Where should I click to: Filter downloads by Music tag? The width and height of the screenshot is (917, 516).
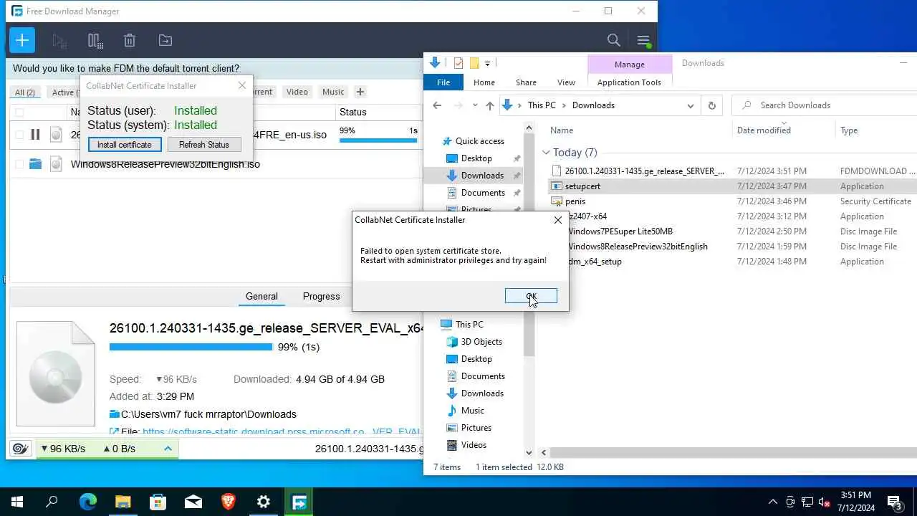(333, 92)
